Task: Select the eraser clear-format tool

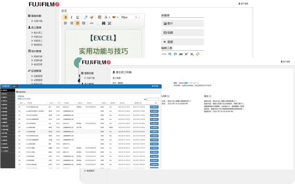Action: [x=85, y=17]
